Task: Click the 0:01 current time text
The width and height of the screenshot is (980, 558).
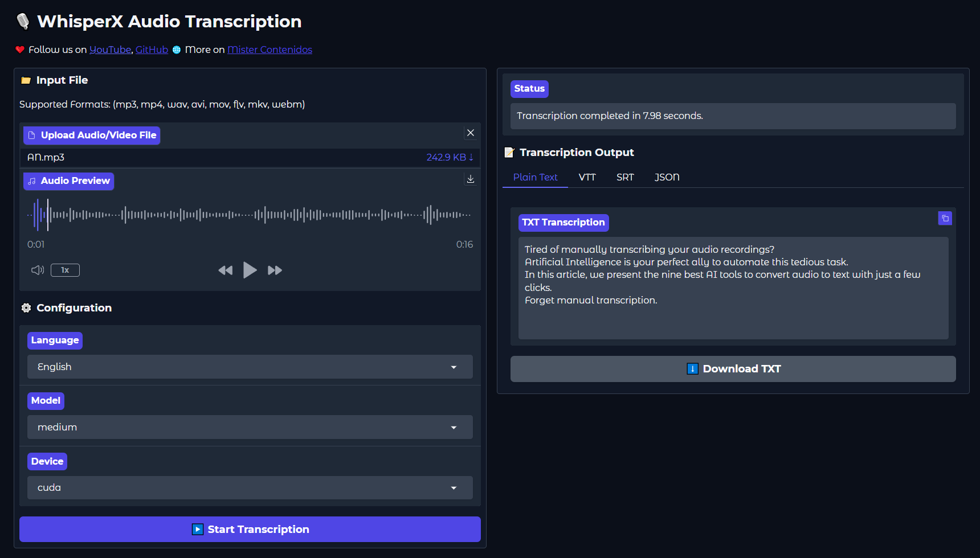Action: [x=36, y=244]
